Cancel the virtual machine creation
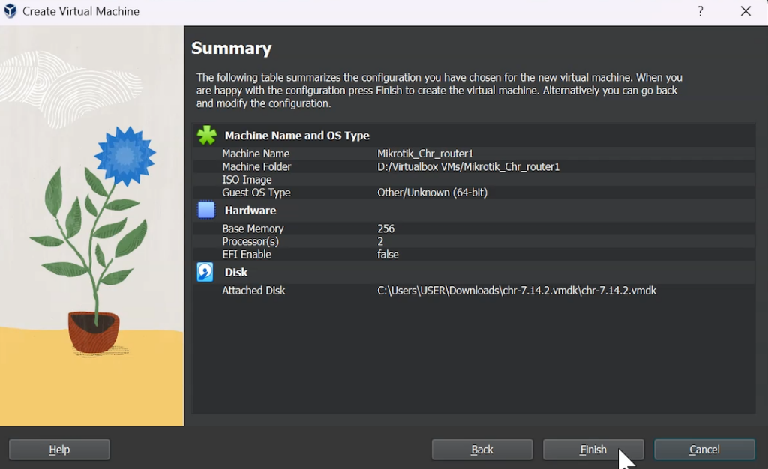Screen dimensions: 768x469 coord(703,449)
